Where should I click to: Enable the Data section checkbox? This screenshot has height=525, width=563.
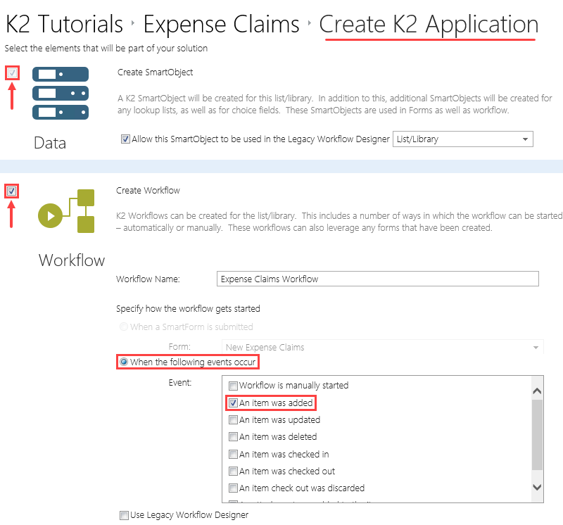11,72
